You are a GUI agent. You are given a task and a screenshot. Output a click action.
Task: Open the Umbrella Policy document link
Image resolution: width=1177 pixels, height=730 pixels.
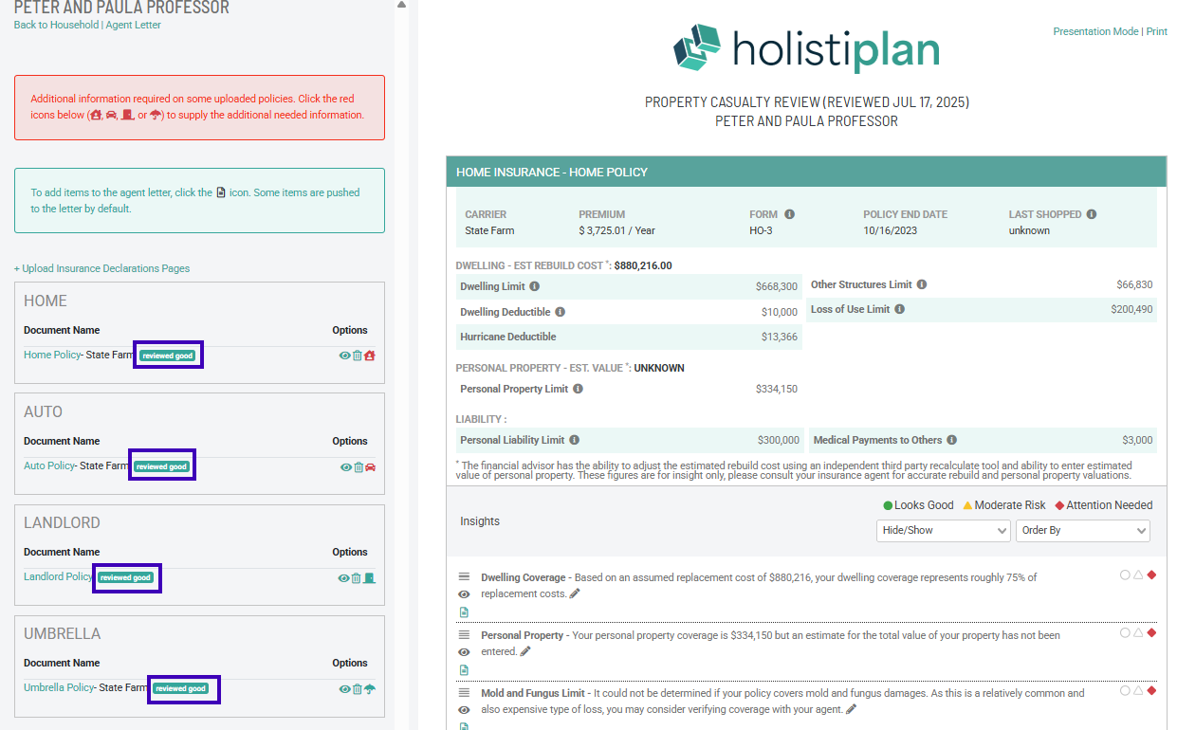(59, 687)
